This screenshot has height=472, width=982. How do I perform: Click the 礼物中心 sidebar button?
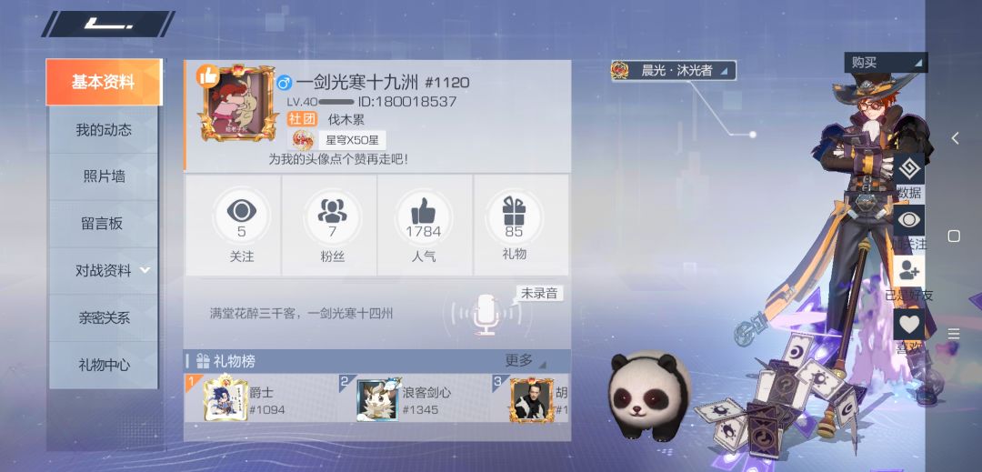click(x=104, y=365)
